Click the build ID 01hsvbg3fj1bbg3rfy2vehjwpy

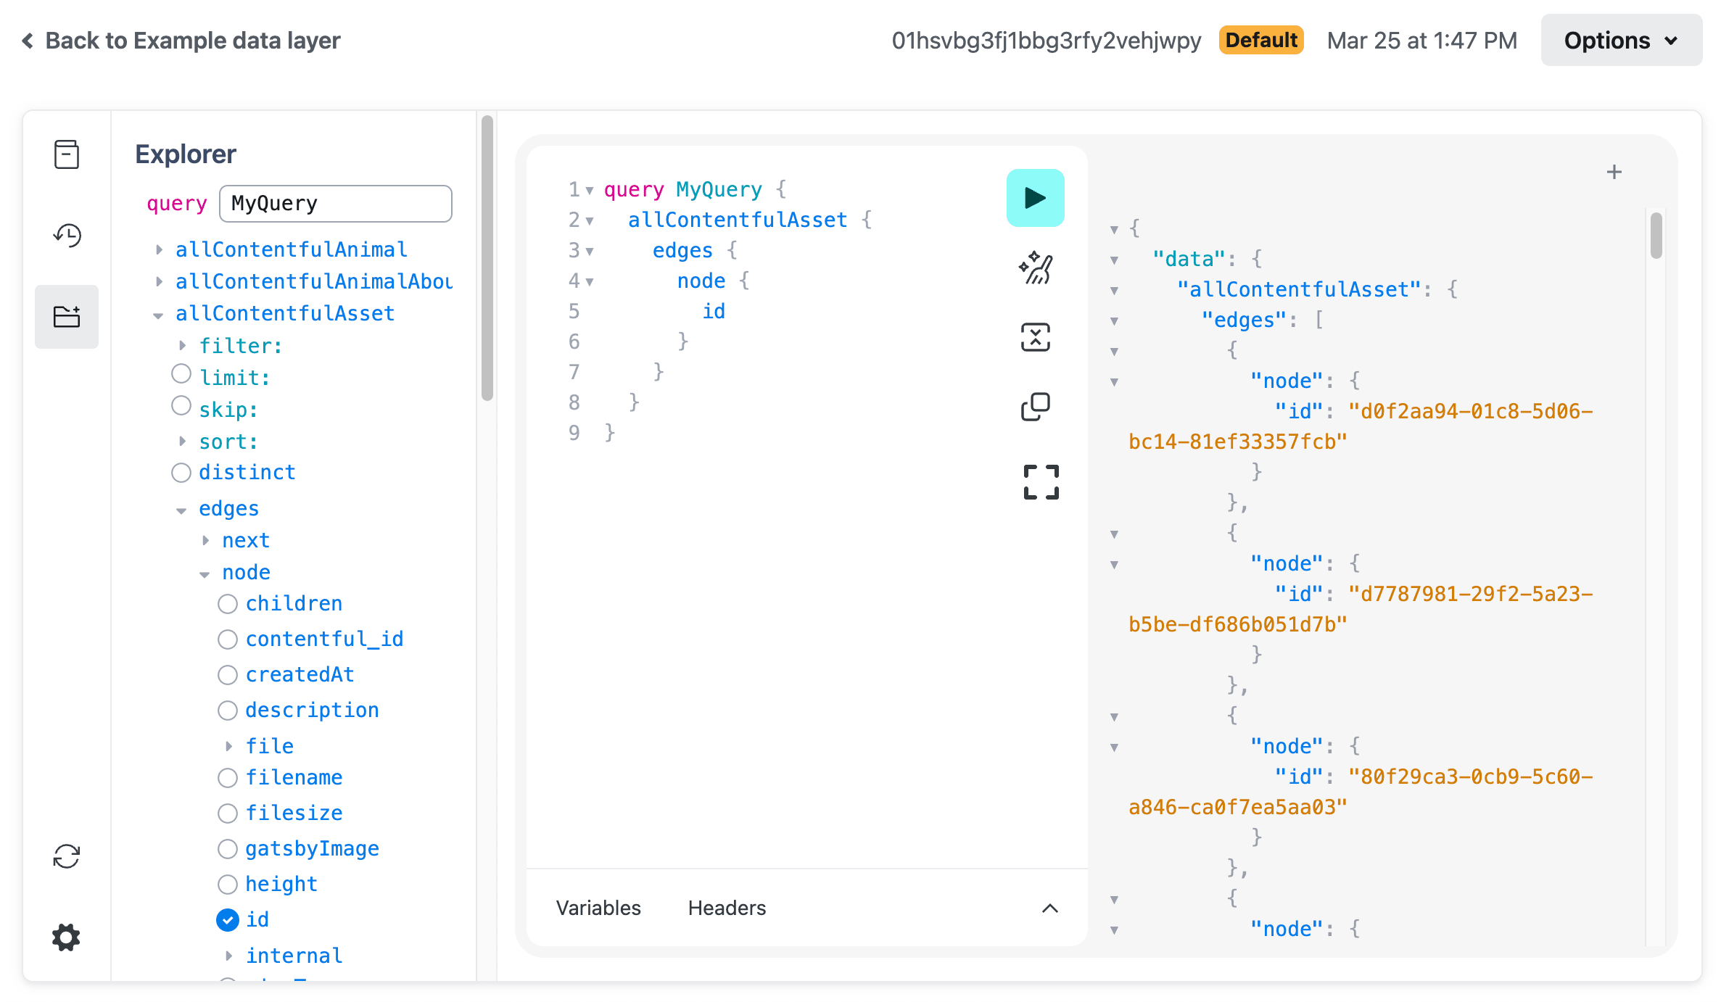[x=1046, y=41]
